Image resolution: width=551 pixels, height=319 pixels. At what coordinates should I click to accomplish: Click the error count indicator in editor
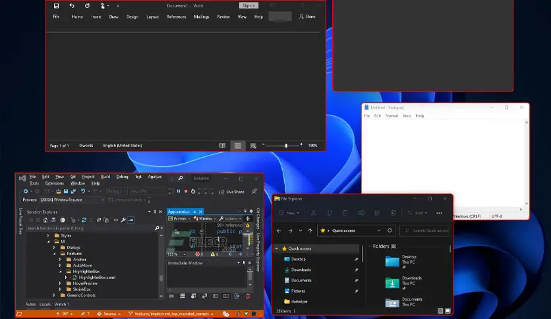(199, 254)
